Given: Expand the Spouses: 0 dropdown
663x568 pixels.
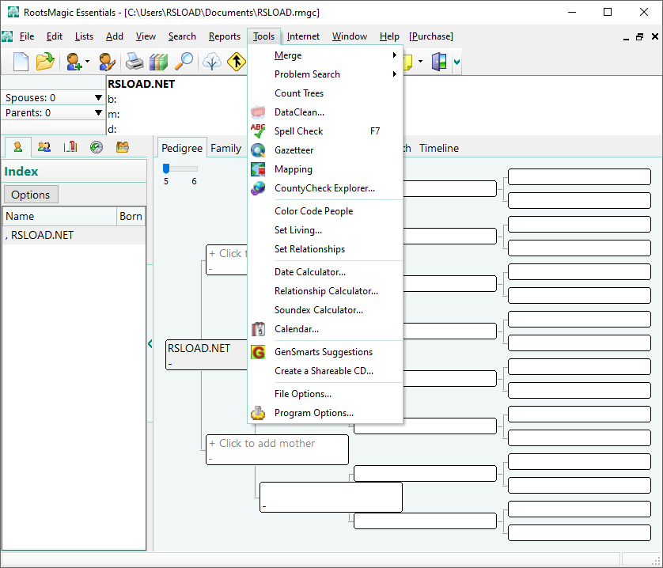Looking at the screenshot, I should click(x=99, y=97).
